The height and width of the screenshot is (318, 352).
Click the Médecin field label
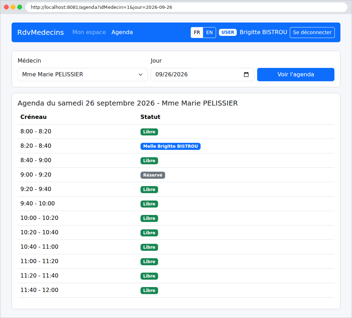(x=29, y=61)
